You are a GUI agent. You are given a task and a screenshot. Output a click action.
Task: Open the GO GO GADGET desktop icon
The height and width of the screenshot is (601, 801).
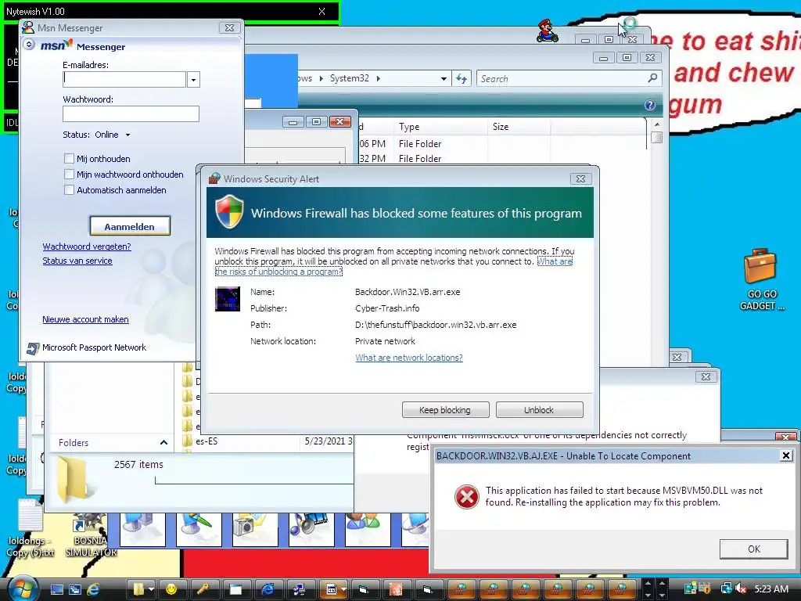pos(760,279)
